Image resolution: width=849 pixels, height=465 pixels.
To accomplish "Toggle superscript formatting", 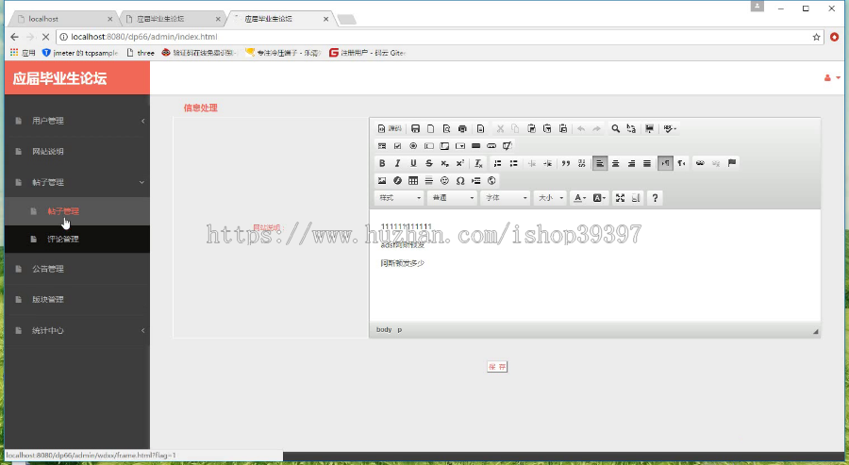I will coord(460,163).
